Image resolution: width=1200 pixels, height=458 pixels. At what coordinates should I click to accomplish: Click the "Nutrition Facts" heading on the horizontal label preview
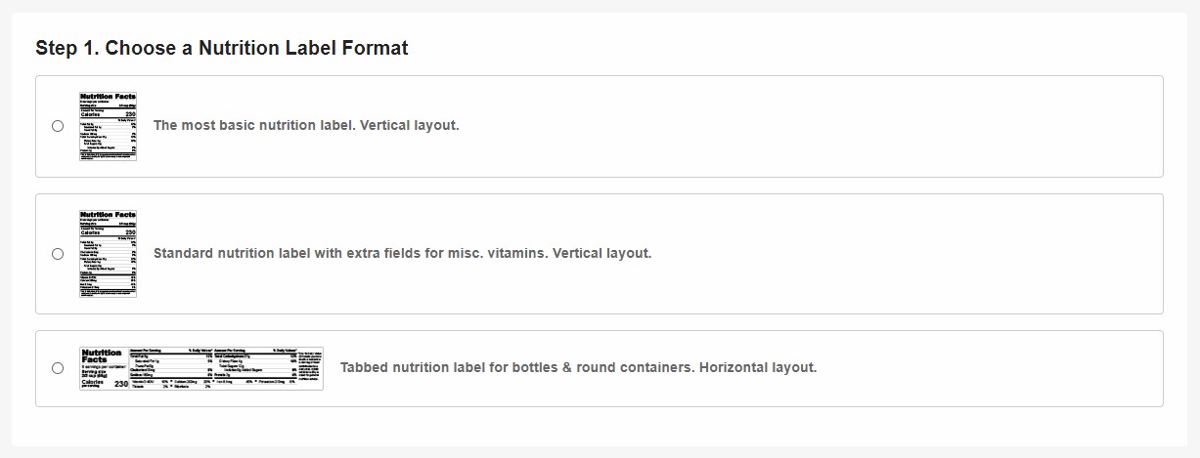pos(102,356)
